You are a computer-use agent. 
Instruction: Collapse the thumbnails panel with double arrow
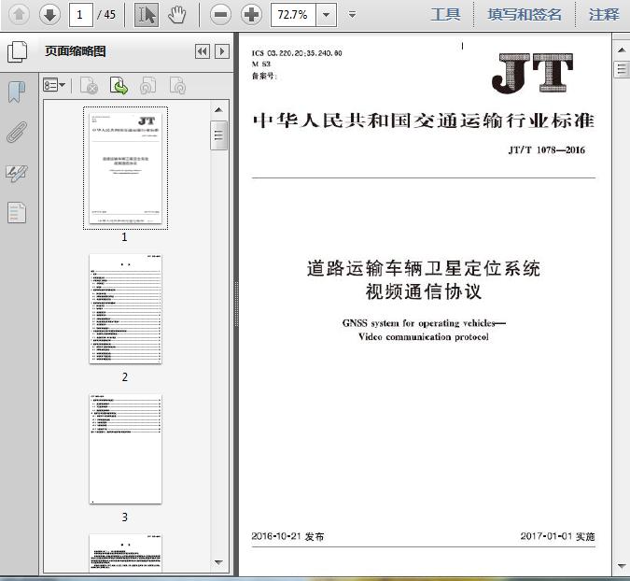point(203,51)
